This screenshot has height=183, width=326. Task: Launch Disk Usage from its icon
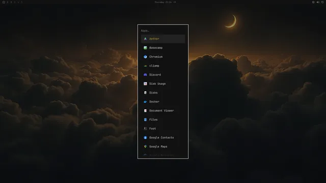145,83
